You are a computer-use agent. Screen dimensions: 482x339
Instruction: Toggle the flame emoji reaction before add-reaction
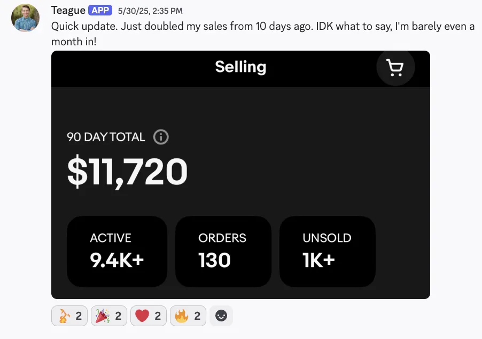coord(188,316)
